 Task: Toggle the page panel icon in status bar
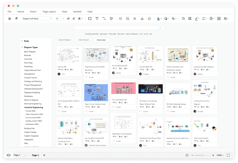click(x=9, y=155)
